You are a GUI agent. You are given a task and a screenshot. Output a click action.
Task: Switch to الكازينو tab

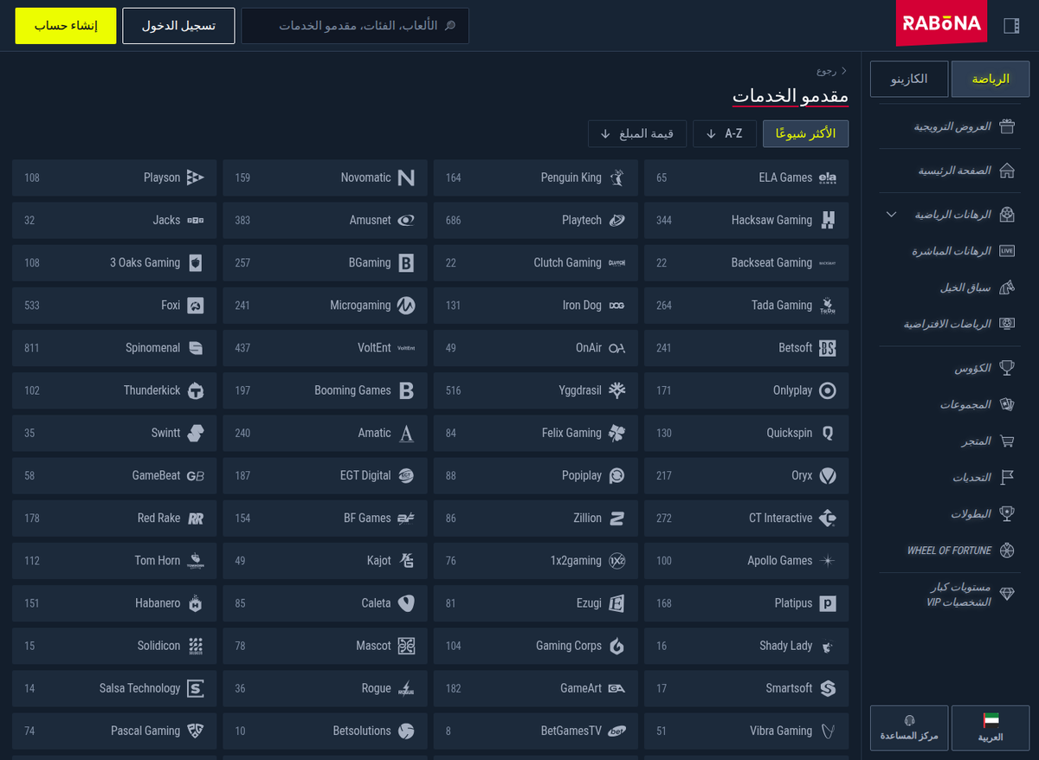coord(909,79)
